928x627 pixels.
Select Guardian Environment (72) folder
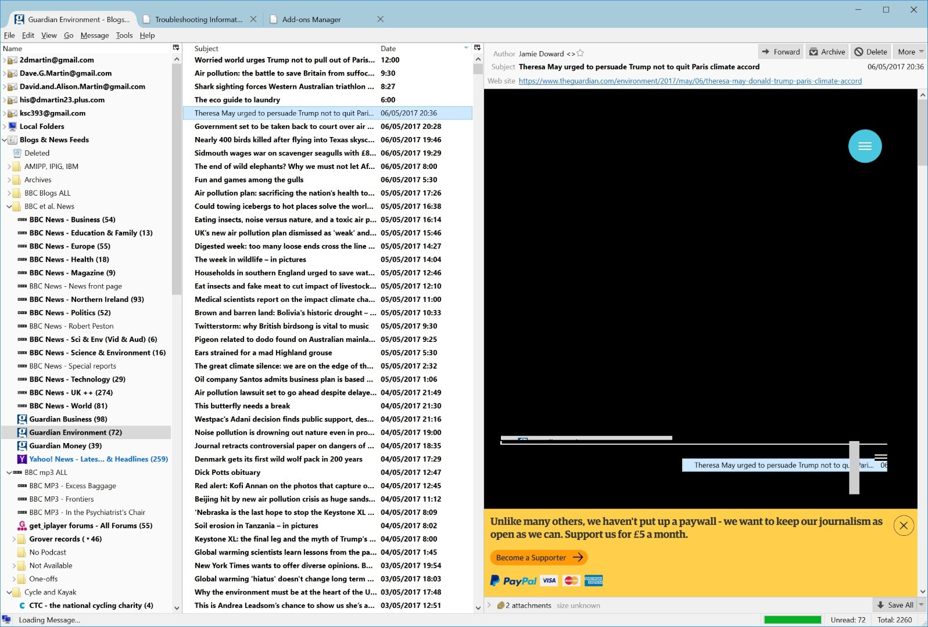point(87,433)
